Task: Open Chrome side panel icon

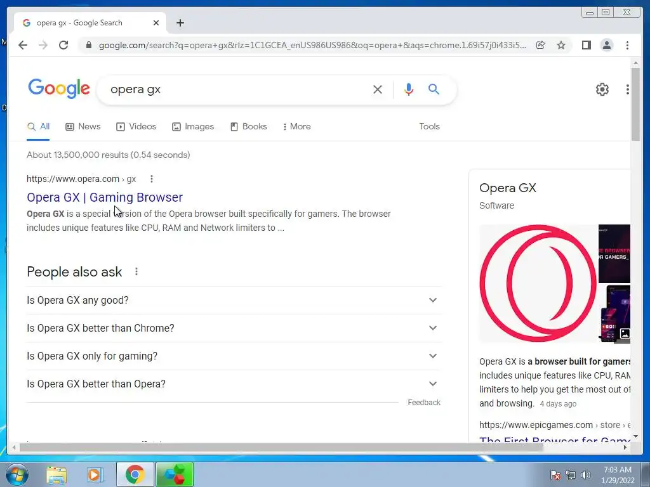Action: pyautogui.click(x=586, y=45)
